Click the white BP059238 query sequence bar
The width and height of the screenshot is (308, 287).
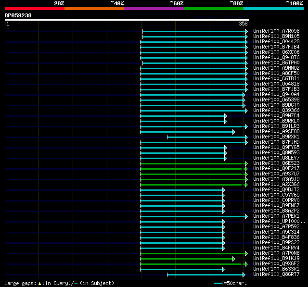click(127, 20)
